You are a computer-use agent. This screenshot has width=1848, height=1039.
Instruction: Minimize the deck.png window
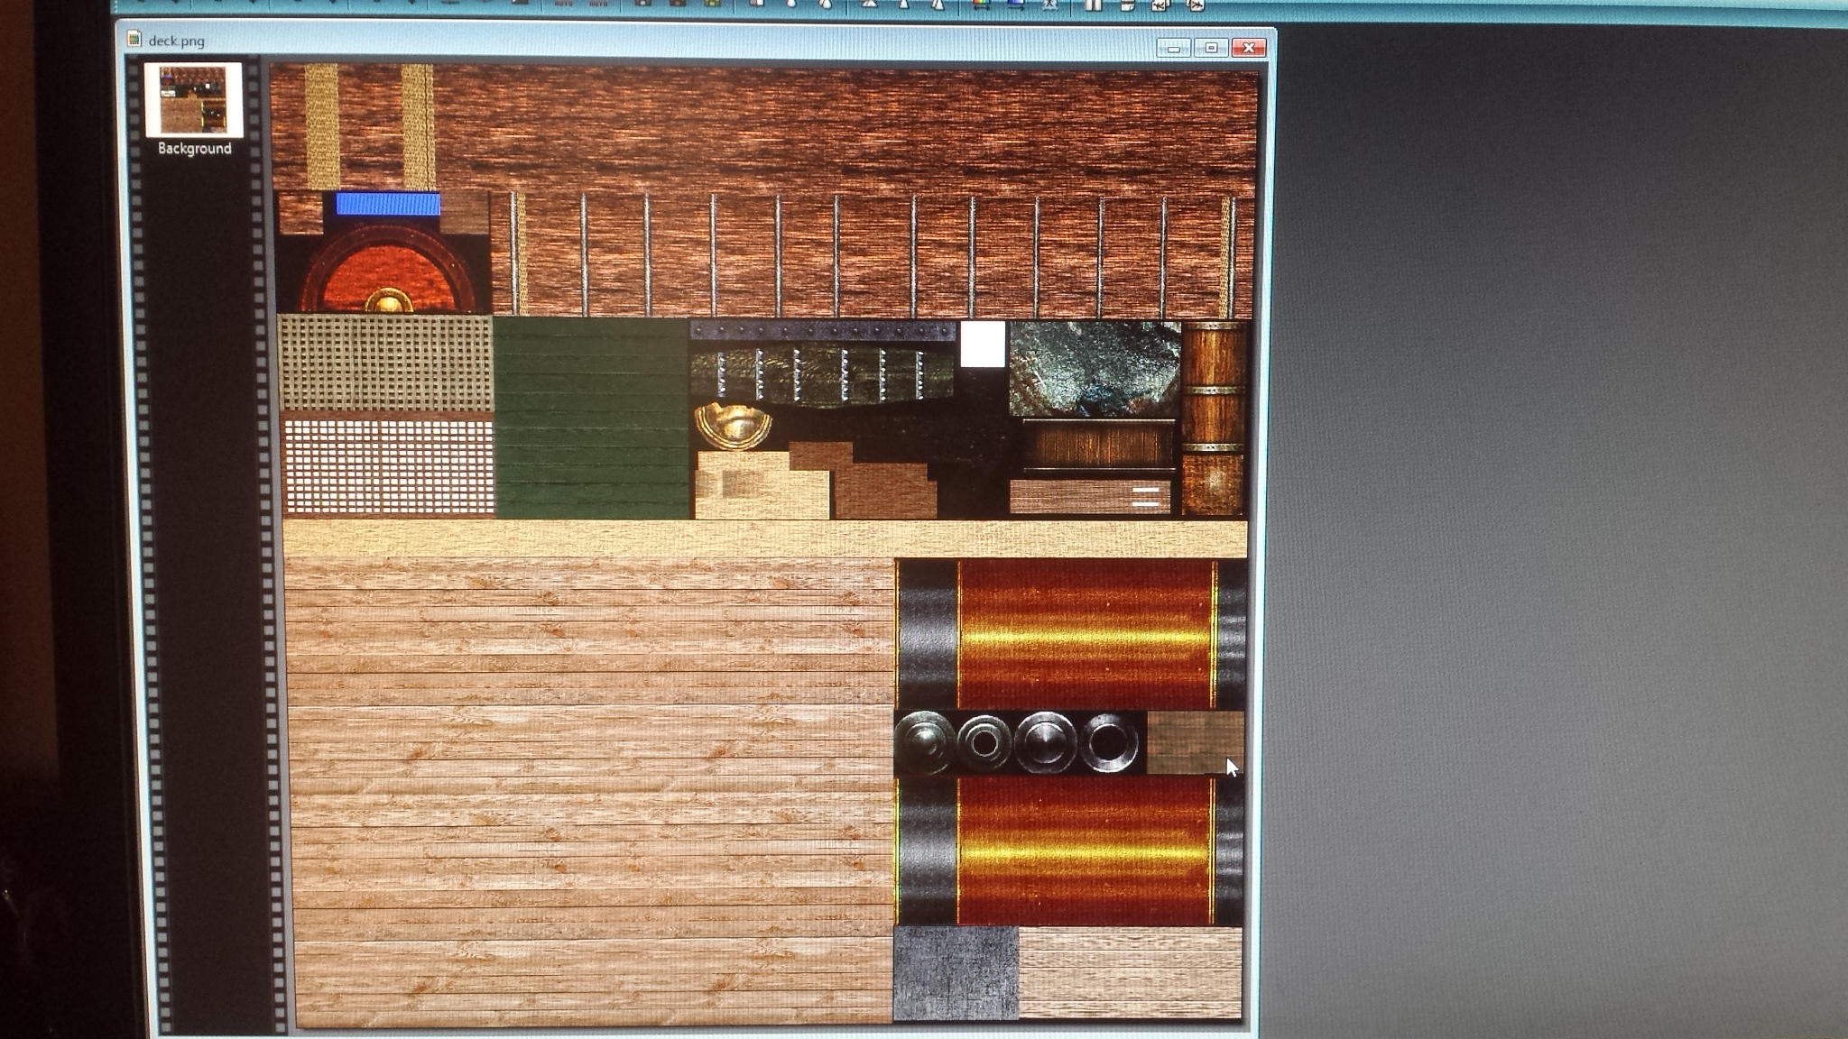pyautogui.click(x=1173, y=48)
